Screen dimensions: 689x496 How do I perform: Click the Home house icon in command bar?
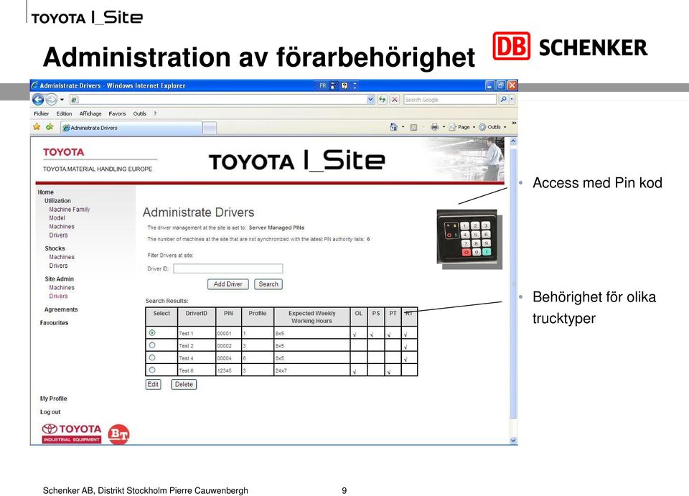(393, 127)
